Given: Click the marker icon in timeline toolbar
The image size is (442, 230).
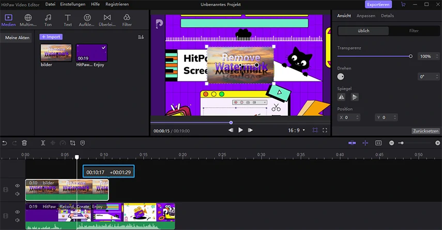Looking at the screenshot, I should tap(83, 143).
